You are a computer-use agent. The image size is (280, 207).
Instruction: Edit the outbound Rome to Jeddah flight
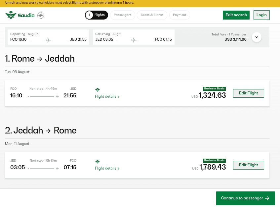point(248,93)
